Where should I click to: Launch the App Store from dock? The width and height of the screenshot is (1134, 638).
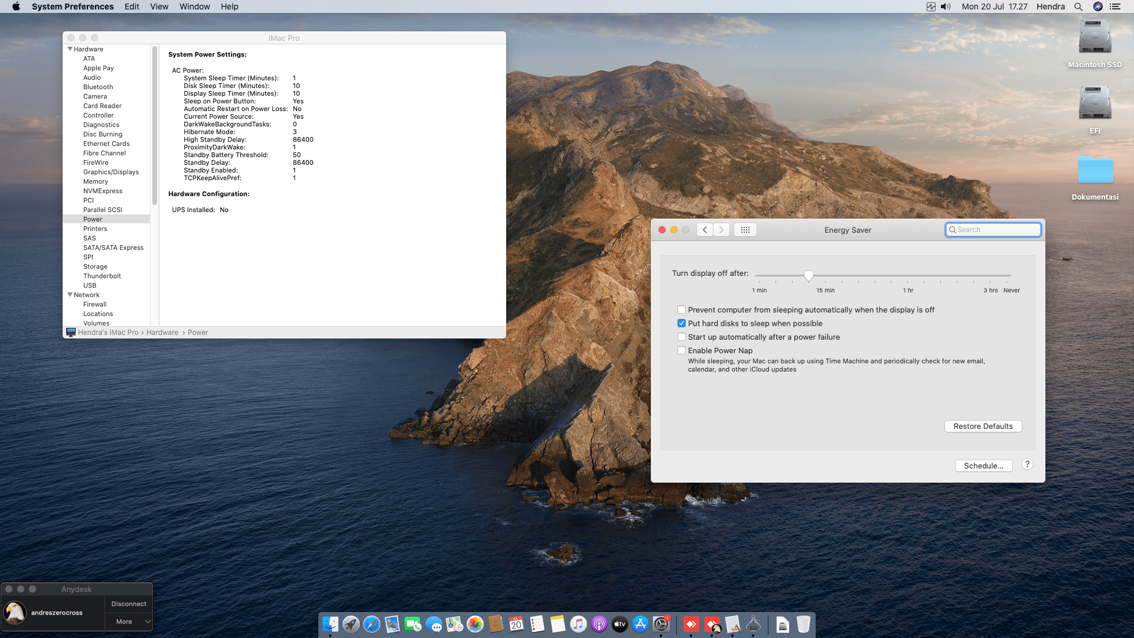click(640, 624)
